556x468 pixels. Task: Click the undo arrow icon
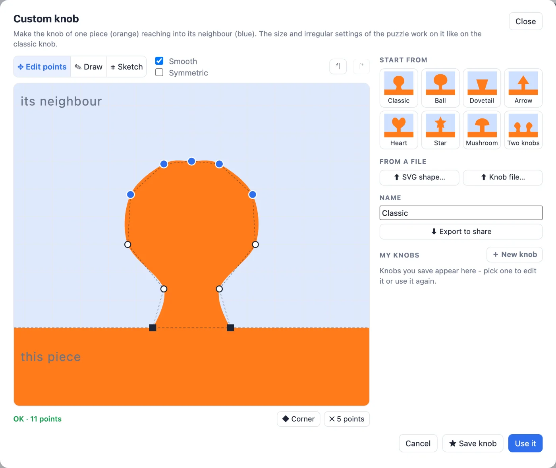click(338, 66)
